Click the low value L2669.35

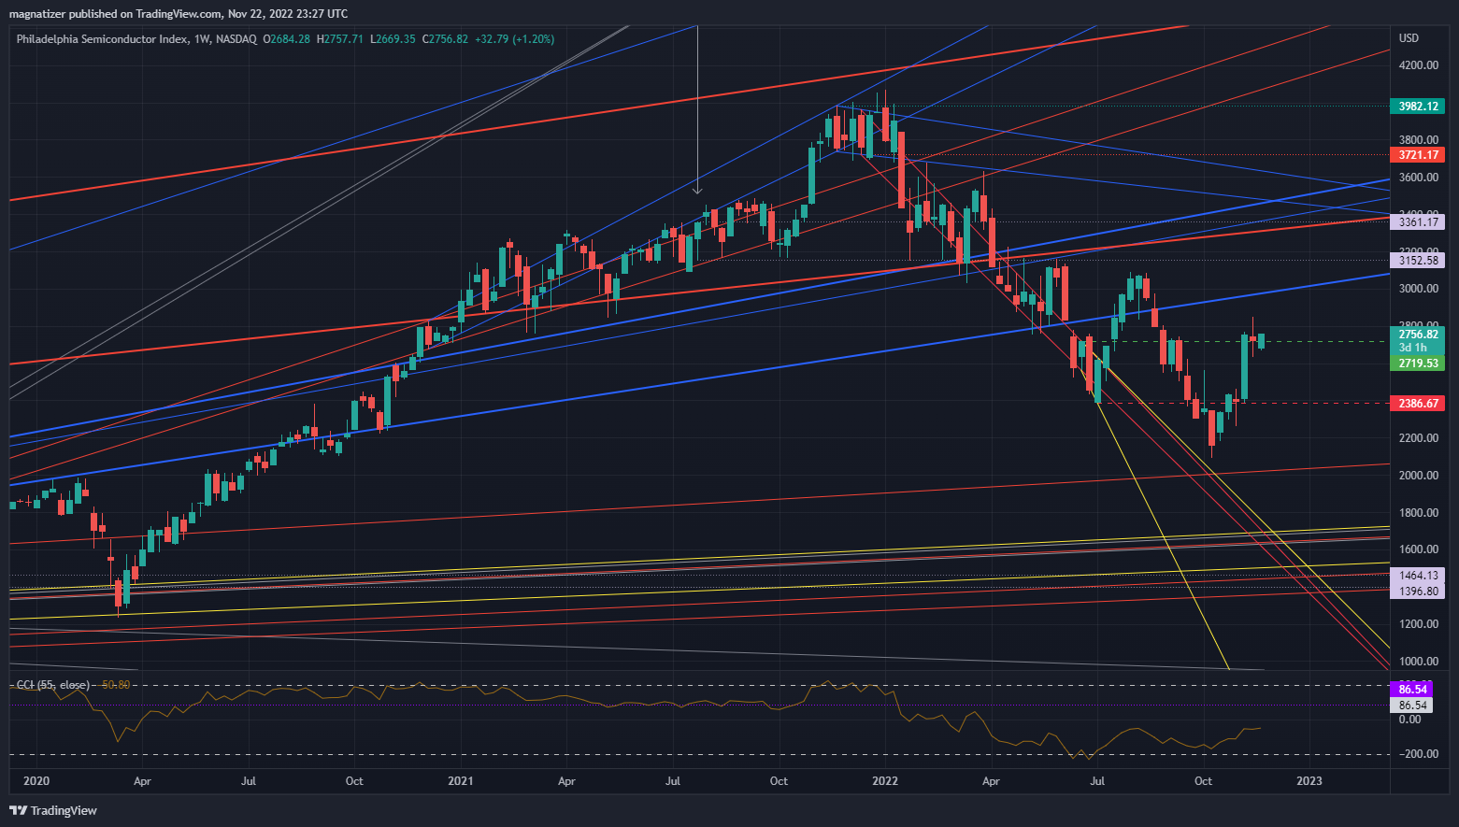pyautogui.click(x=393, y=39)
